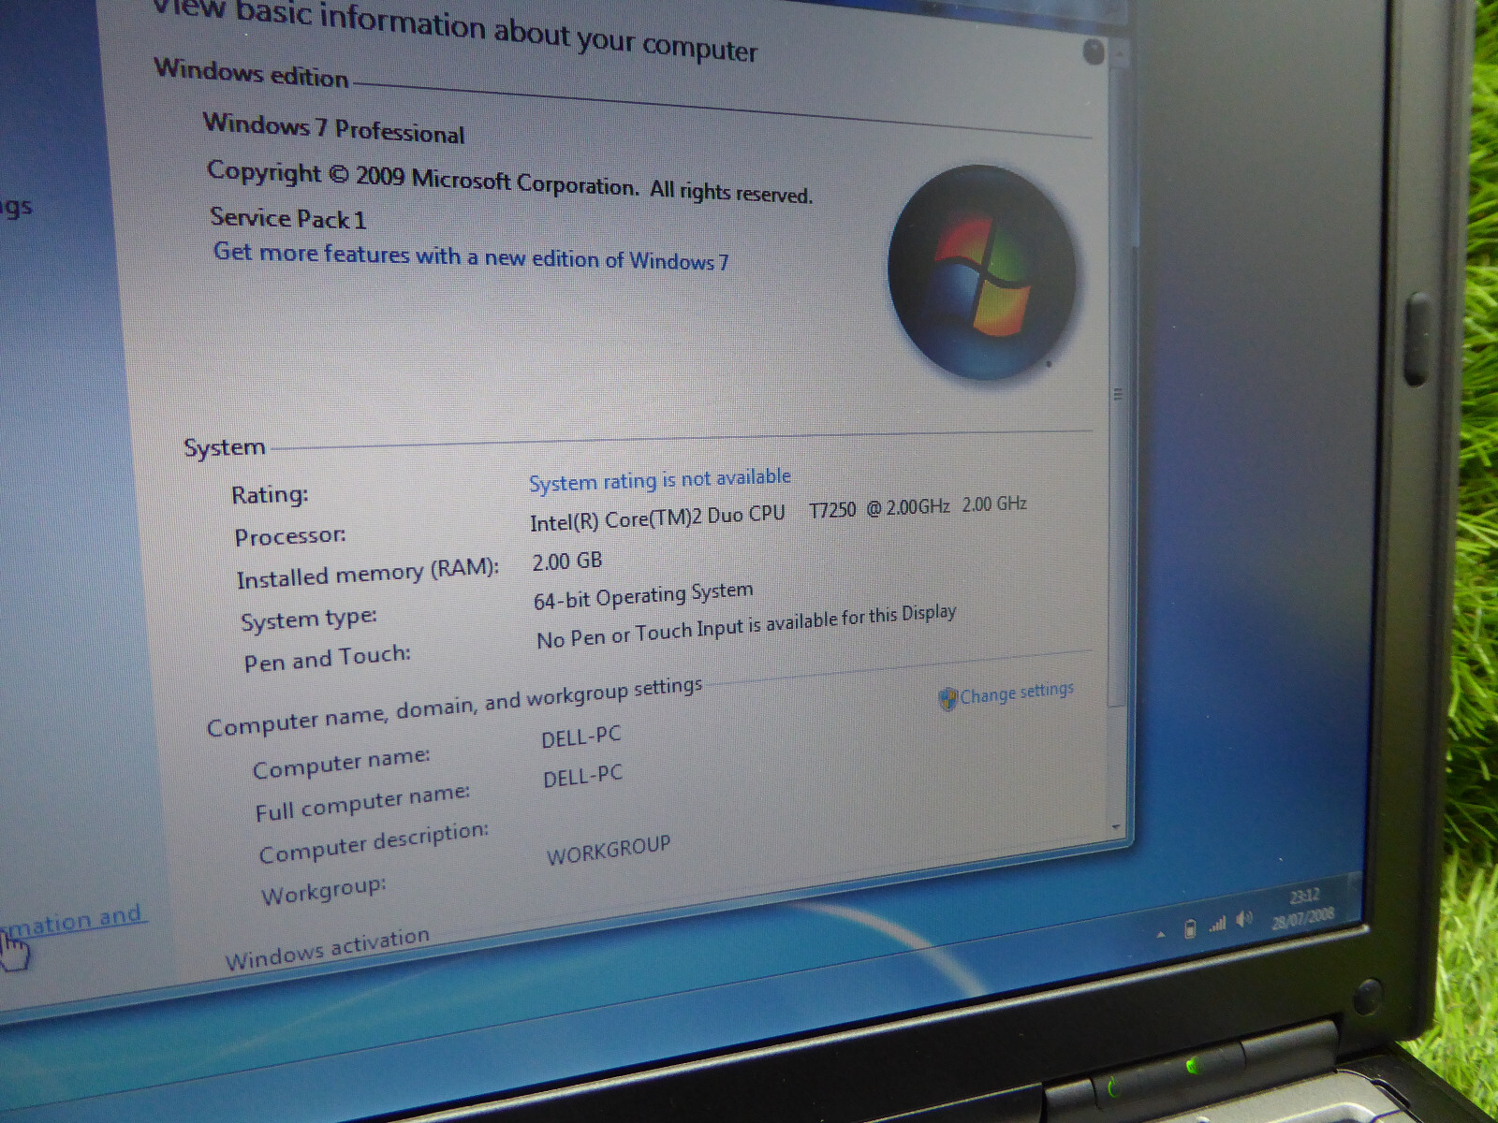Click the 'Service Pack 1' text

coord(288,218)
